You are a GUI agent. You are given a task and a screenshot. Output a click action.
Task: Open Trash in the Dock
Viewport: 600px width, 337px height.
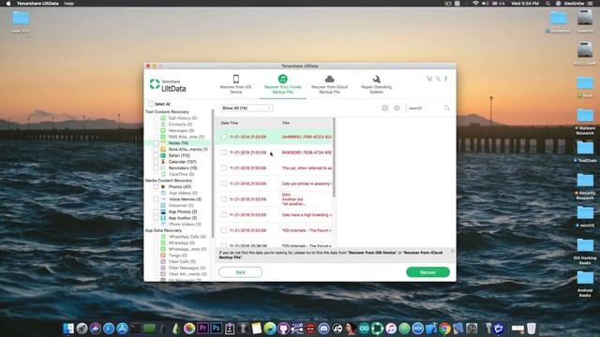[532, 329]
